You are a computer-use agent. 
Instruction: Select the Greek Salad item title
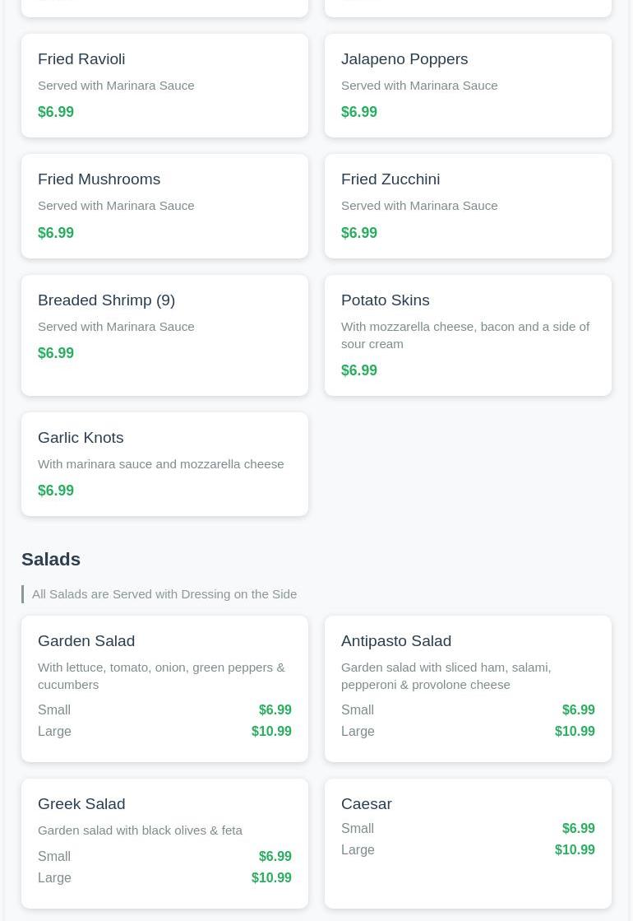pos(81,804)
